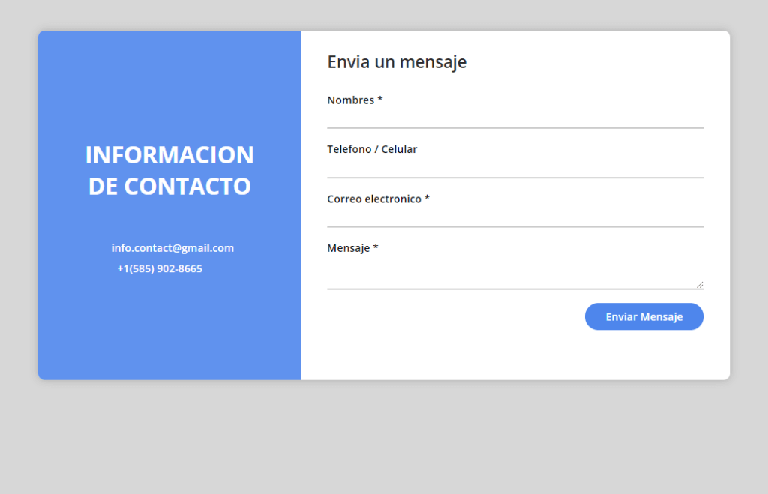768x494 pixels.
Task: Focus the Telefono / Celular input field
Action: pyautogui.click(x=514, y=167)
